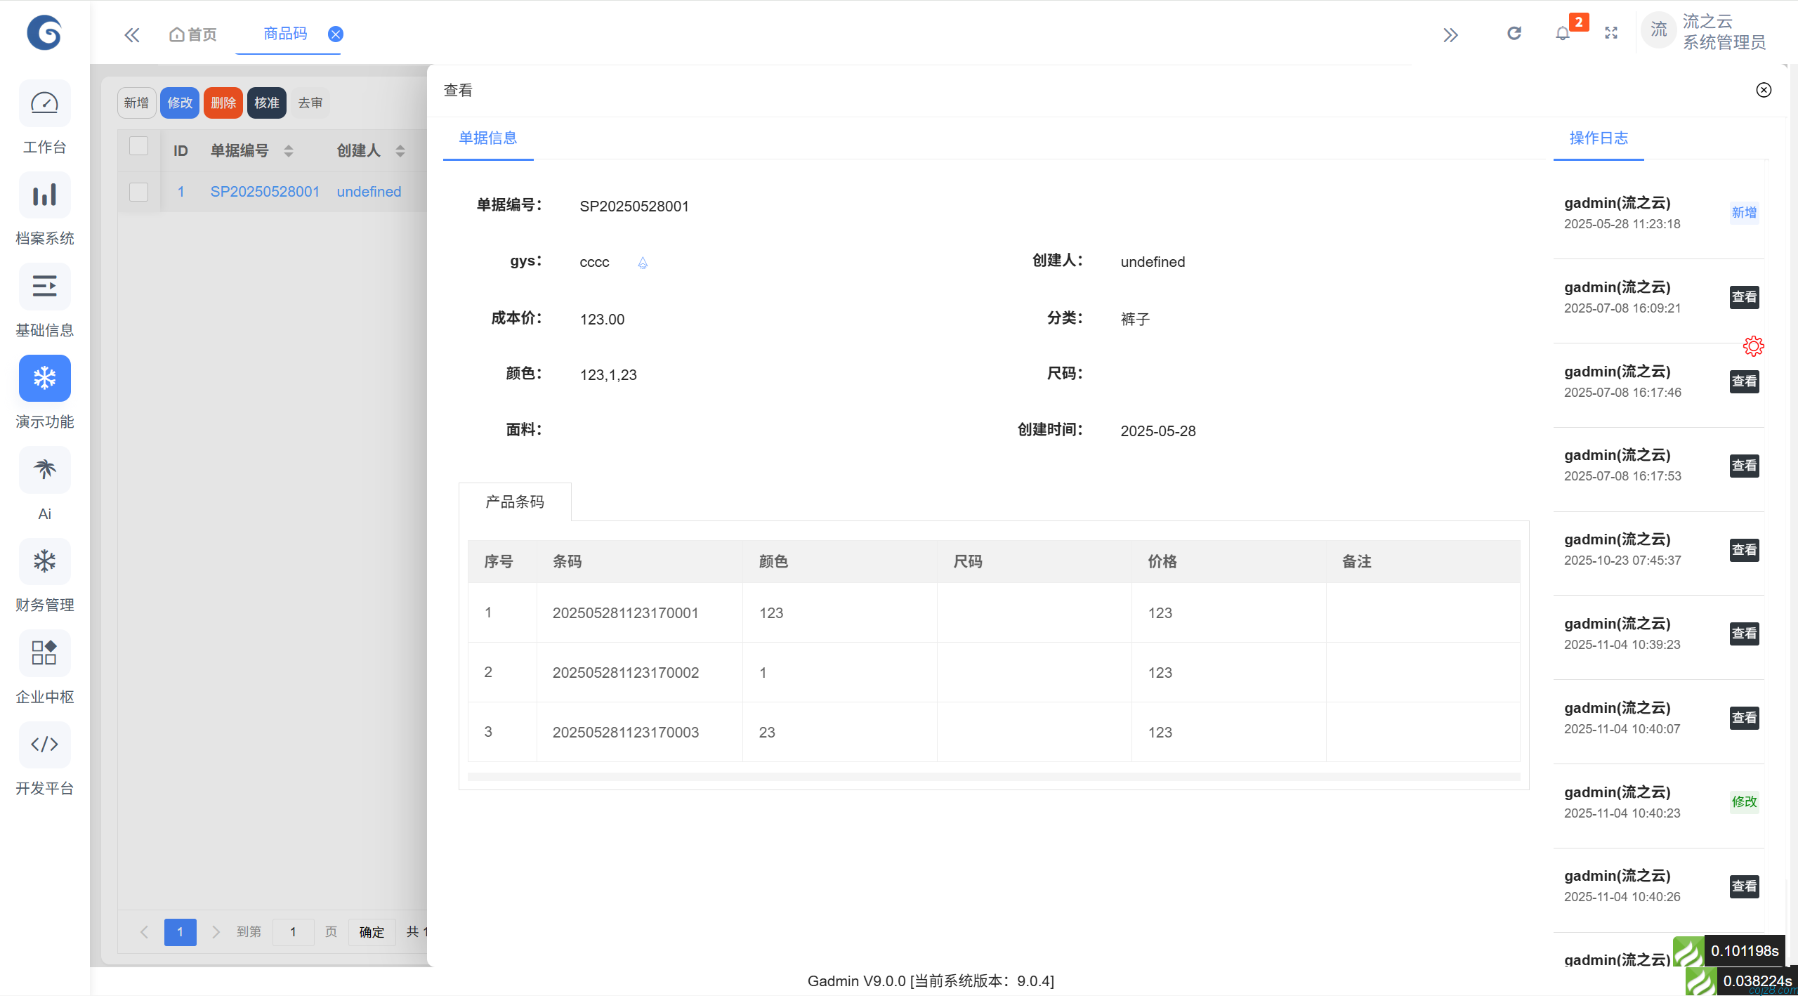Click the refresh icon in top toolbar
The image size is (1798, 996).
tap(1514, 32)
